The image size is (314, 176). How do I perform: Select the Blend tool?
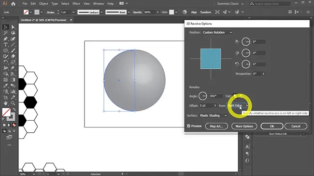[13, 86]
